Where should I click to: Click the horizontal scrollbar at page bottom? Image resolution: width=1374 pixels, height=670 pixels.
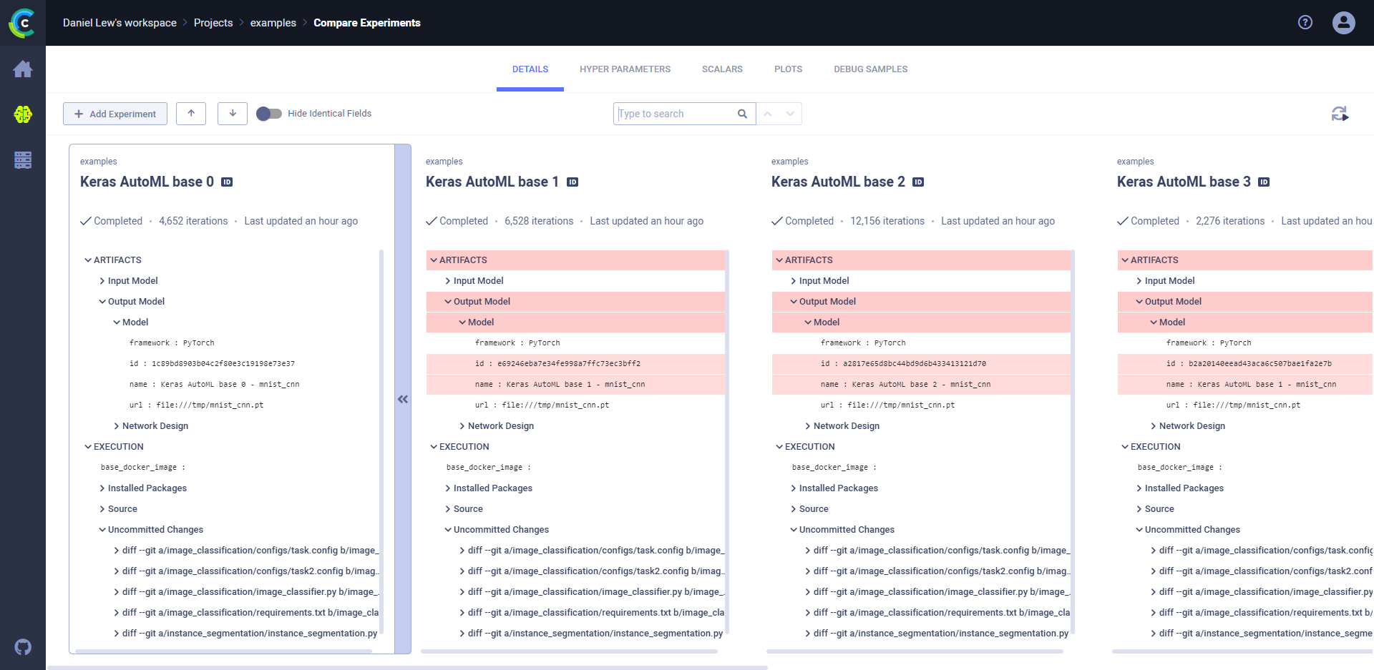point(408,667)
